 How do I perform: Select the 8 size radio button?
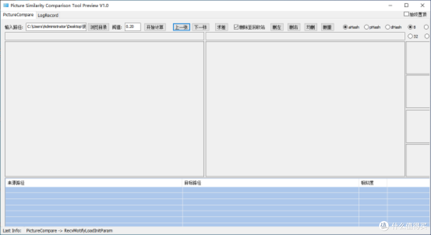[x=410, y=27]
